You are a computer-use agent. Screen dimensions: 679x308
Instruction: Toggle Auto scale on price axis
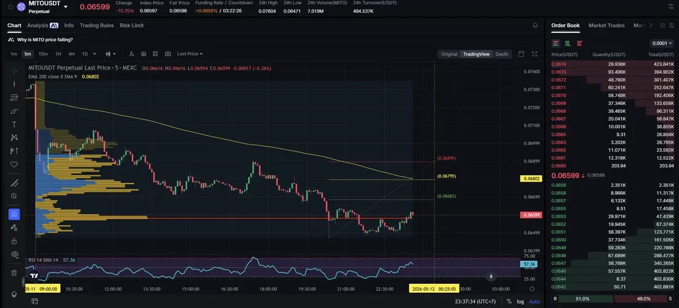(535, 301)
